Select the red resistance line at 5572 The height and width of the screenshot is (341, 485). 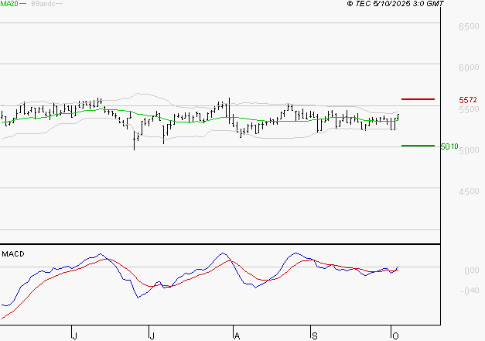(418, 99)
